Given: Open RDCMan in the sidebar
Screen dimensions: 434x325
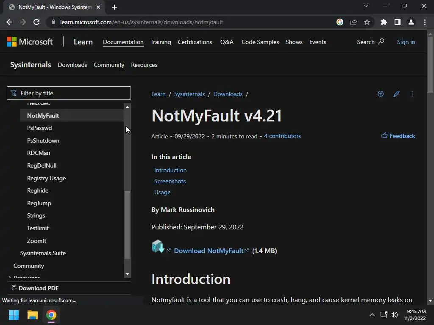Looking at the screenshot, I should pos(39,153).
